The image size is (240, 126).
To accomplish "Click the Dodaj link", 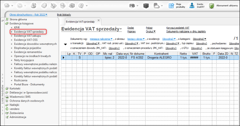I will pyautogui.click(x=131, y=28).
